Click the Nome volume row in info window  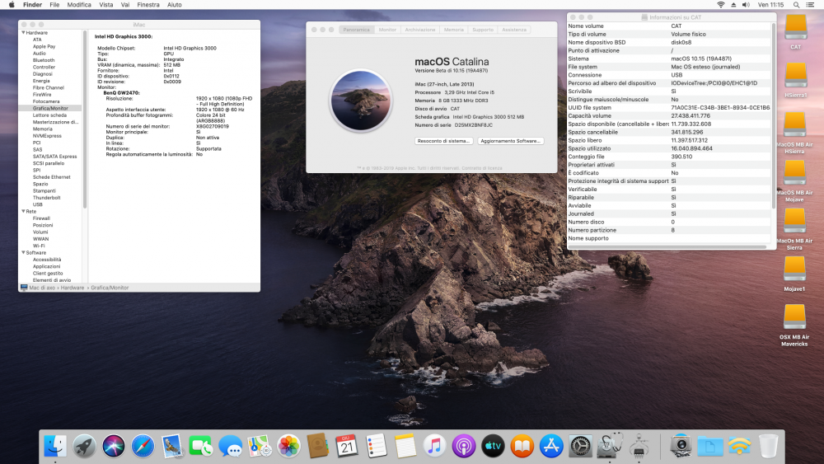(x=669, y=26)
